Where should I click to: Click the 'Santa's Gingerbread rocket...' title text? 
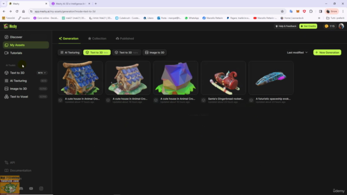(226, 99)
